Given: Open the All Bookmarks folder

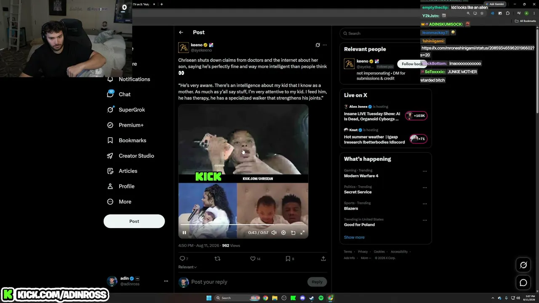Looking at the screenshot, I should 526,21.
